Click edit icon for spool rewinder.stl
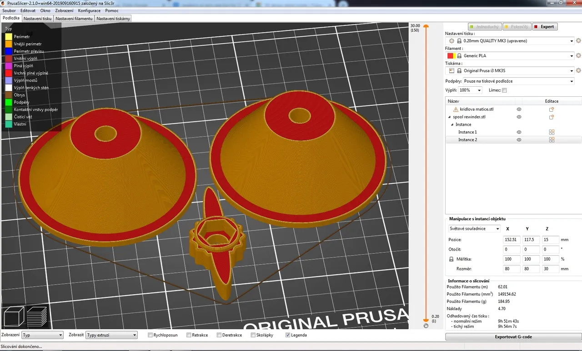 [x=552, y=117]
